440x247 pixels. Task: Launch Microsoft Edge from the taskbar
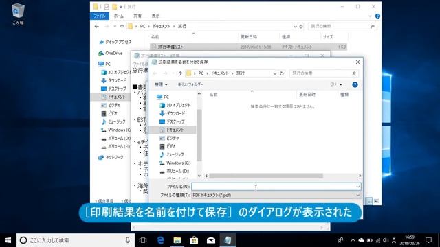point(160,240)
